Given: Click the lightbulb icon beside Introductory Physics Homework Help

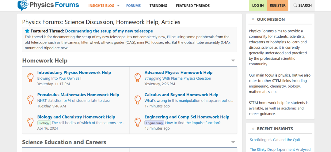Looking at the screenshot, I should [31, 78].
